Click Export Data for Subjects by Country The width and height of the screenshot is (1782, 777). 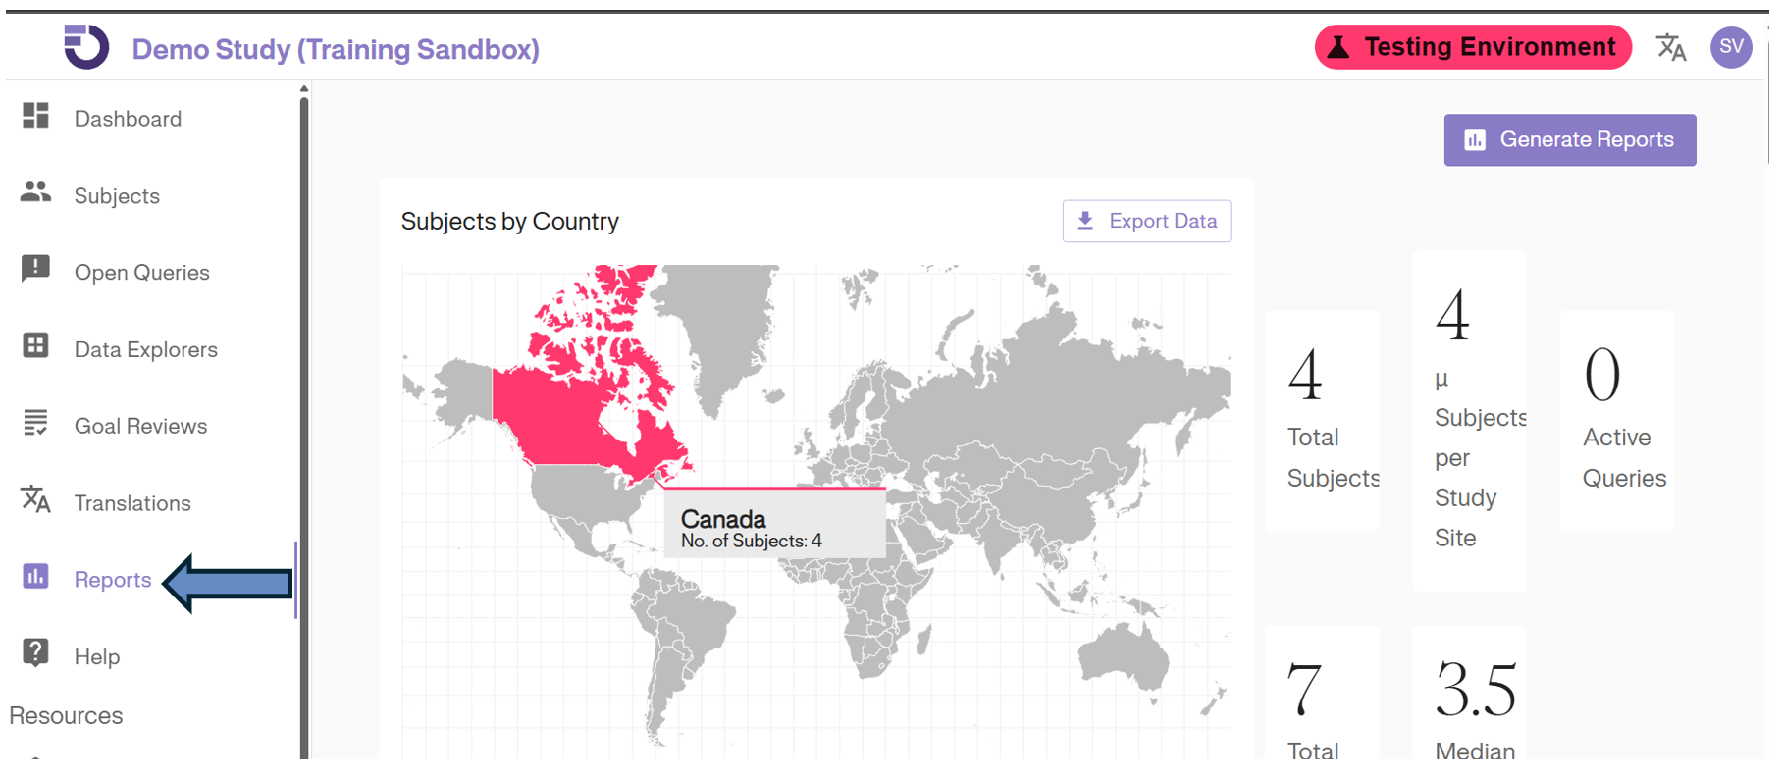point(1145,222)
